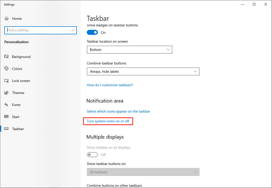Click inside the Find a setting search field
The height and width of the screenshot is (188, 272).
point(38,30)
